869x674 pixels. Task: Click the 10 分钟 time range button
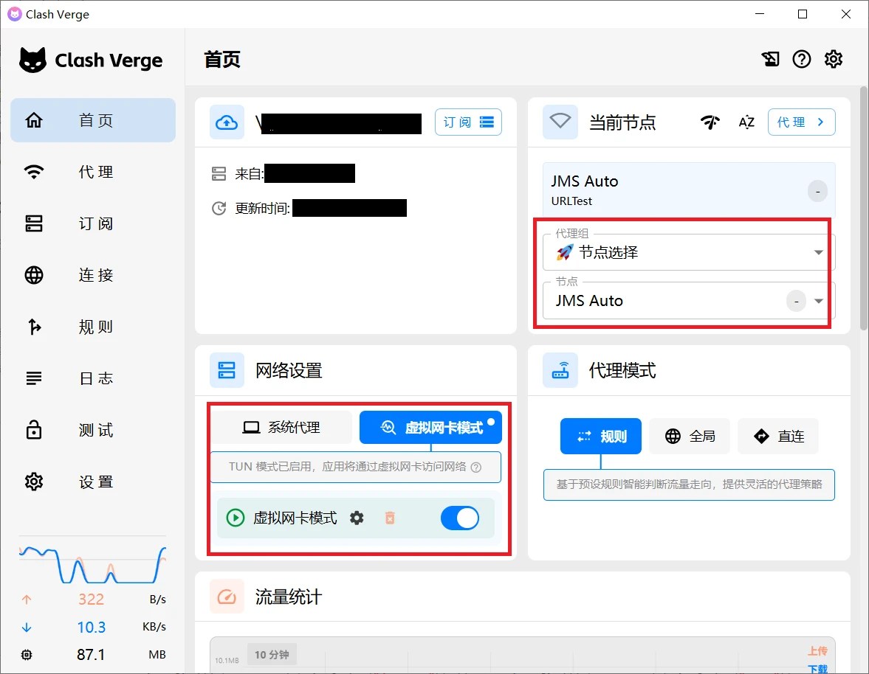click(x=272, y=655)
